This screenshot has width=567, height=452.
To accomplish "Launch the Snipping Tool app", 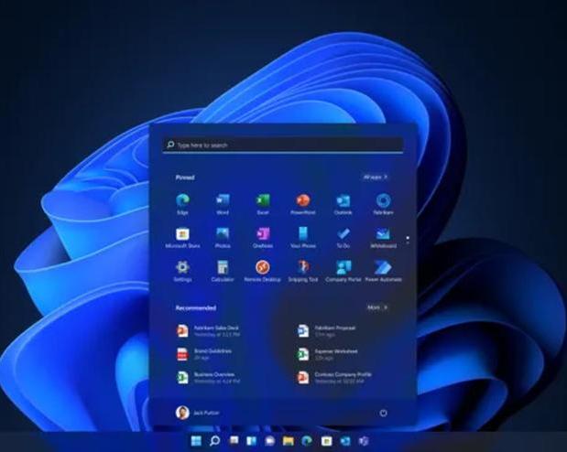I will [x=303, y=272].
